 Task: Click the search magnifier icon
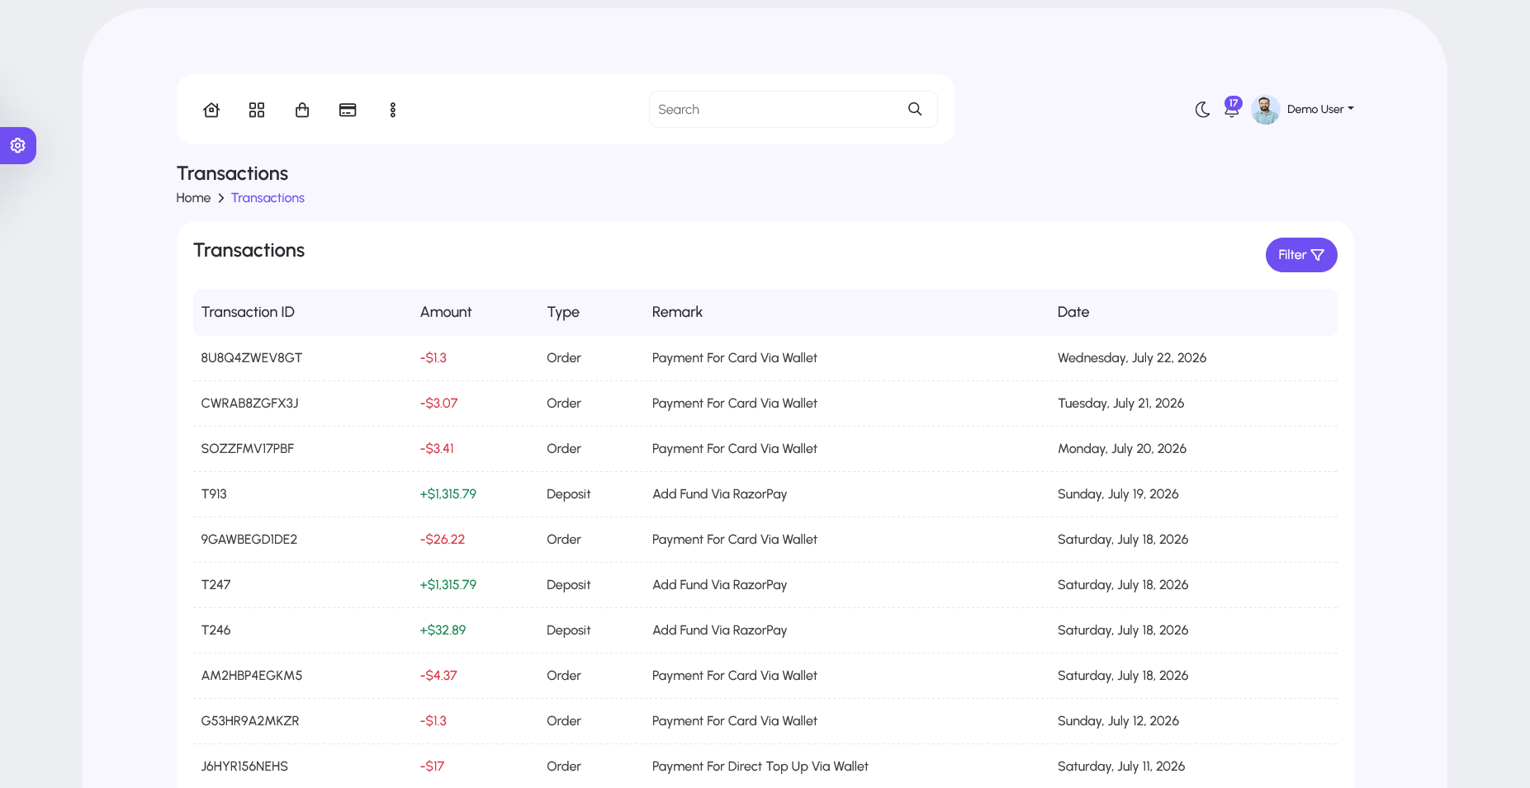click(915, 109)
